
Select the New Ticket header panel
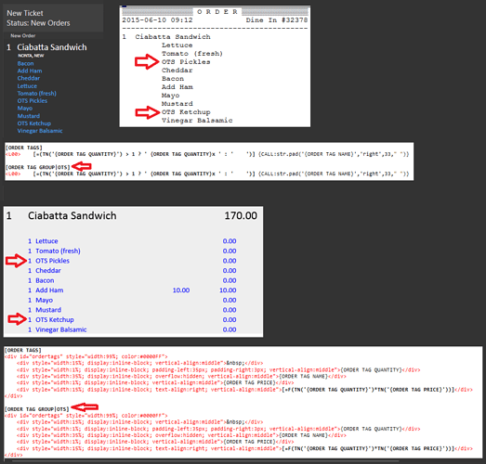click(53, 18)
